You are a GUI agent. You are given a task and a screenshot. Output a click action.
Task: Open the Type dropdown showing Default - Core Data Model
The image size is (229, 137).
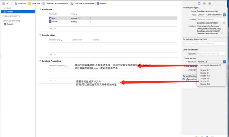point(211,15)
